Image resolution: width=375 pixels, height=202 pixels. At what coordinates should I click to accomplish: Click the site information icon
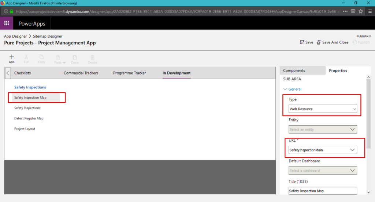click(x=6, y=11)
